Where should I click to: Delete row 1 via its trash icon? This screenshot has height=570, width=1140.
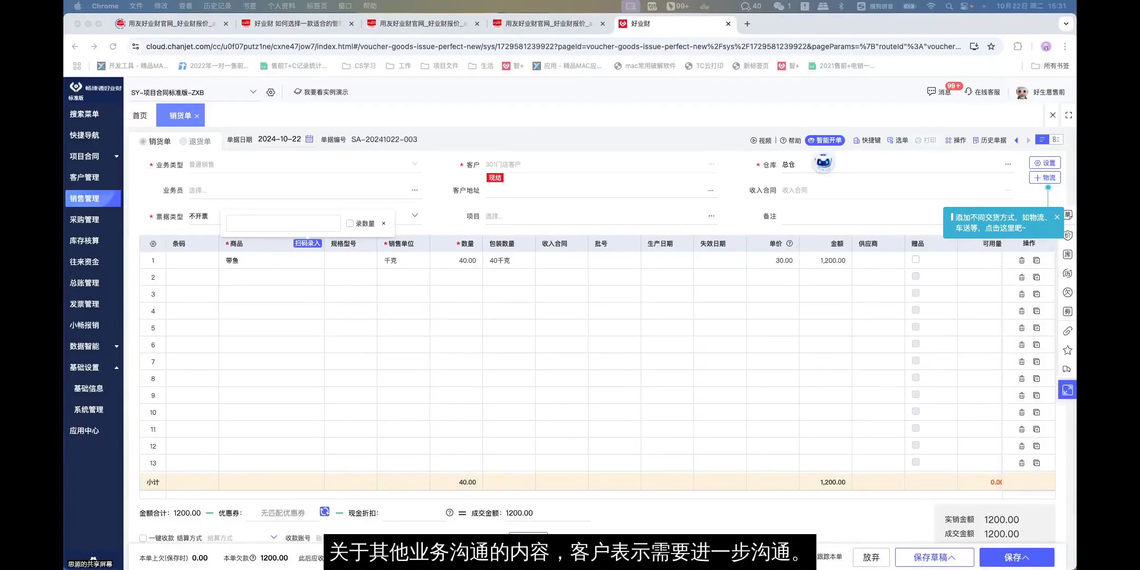1022,260
